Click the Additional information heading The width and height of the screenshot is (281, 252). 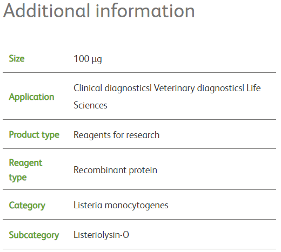[x=99, y=11]
